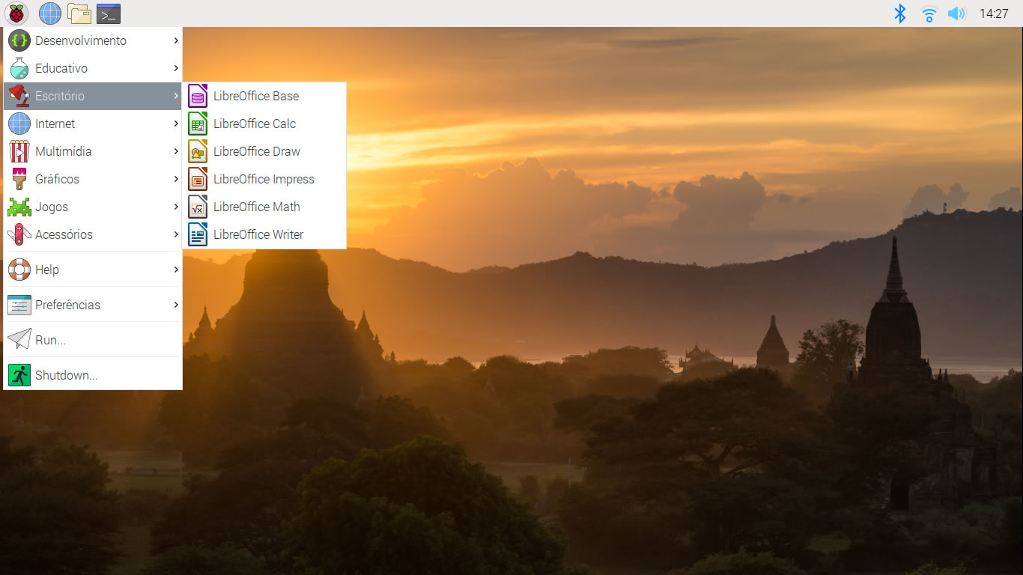Click the Preferências sliders icon

19,305
